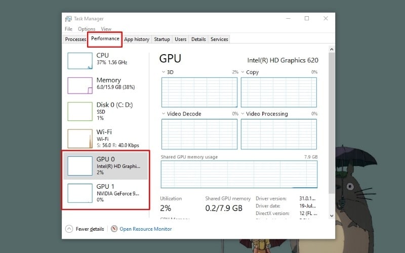Open the 3D engine dropdown chevron
The width and height of the screenshot is (405, 253).
[x=163, y=72]
